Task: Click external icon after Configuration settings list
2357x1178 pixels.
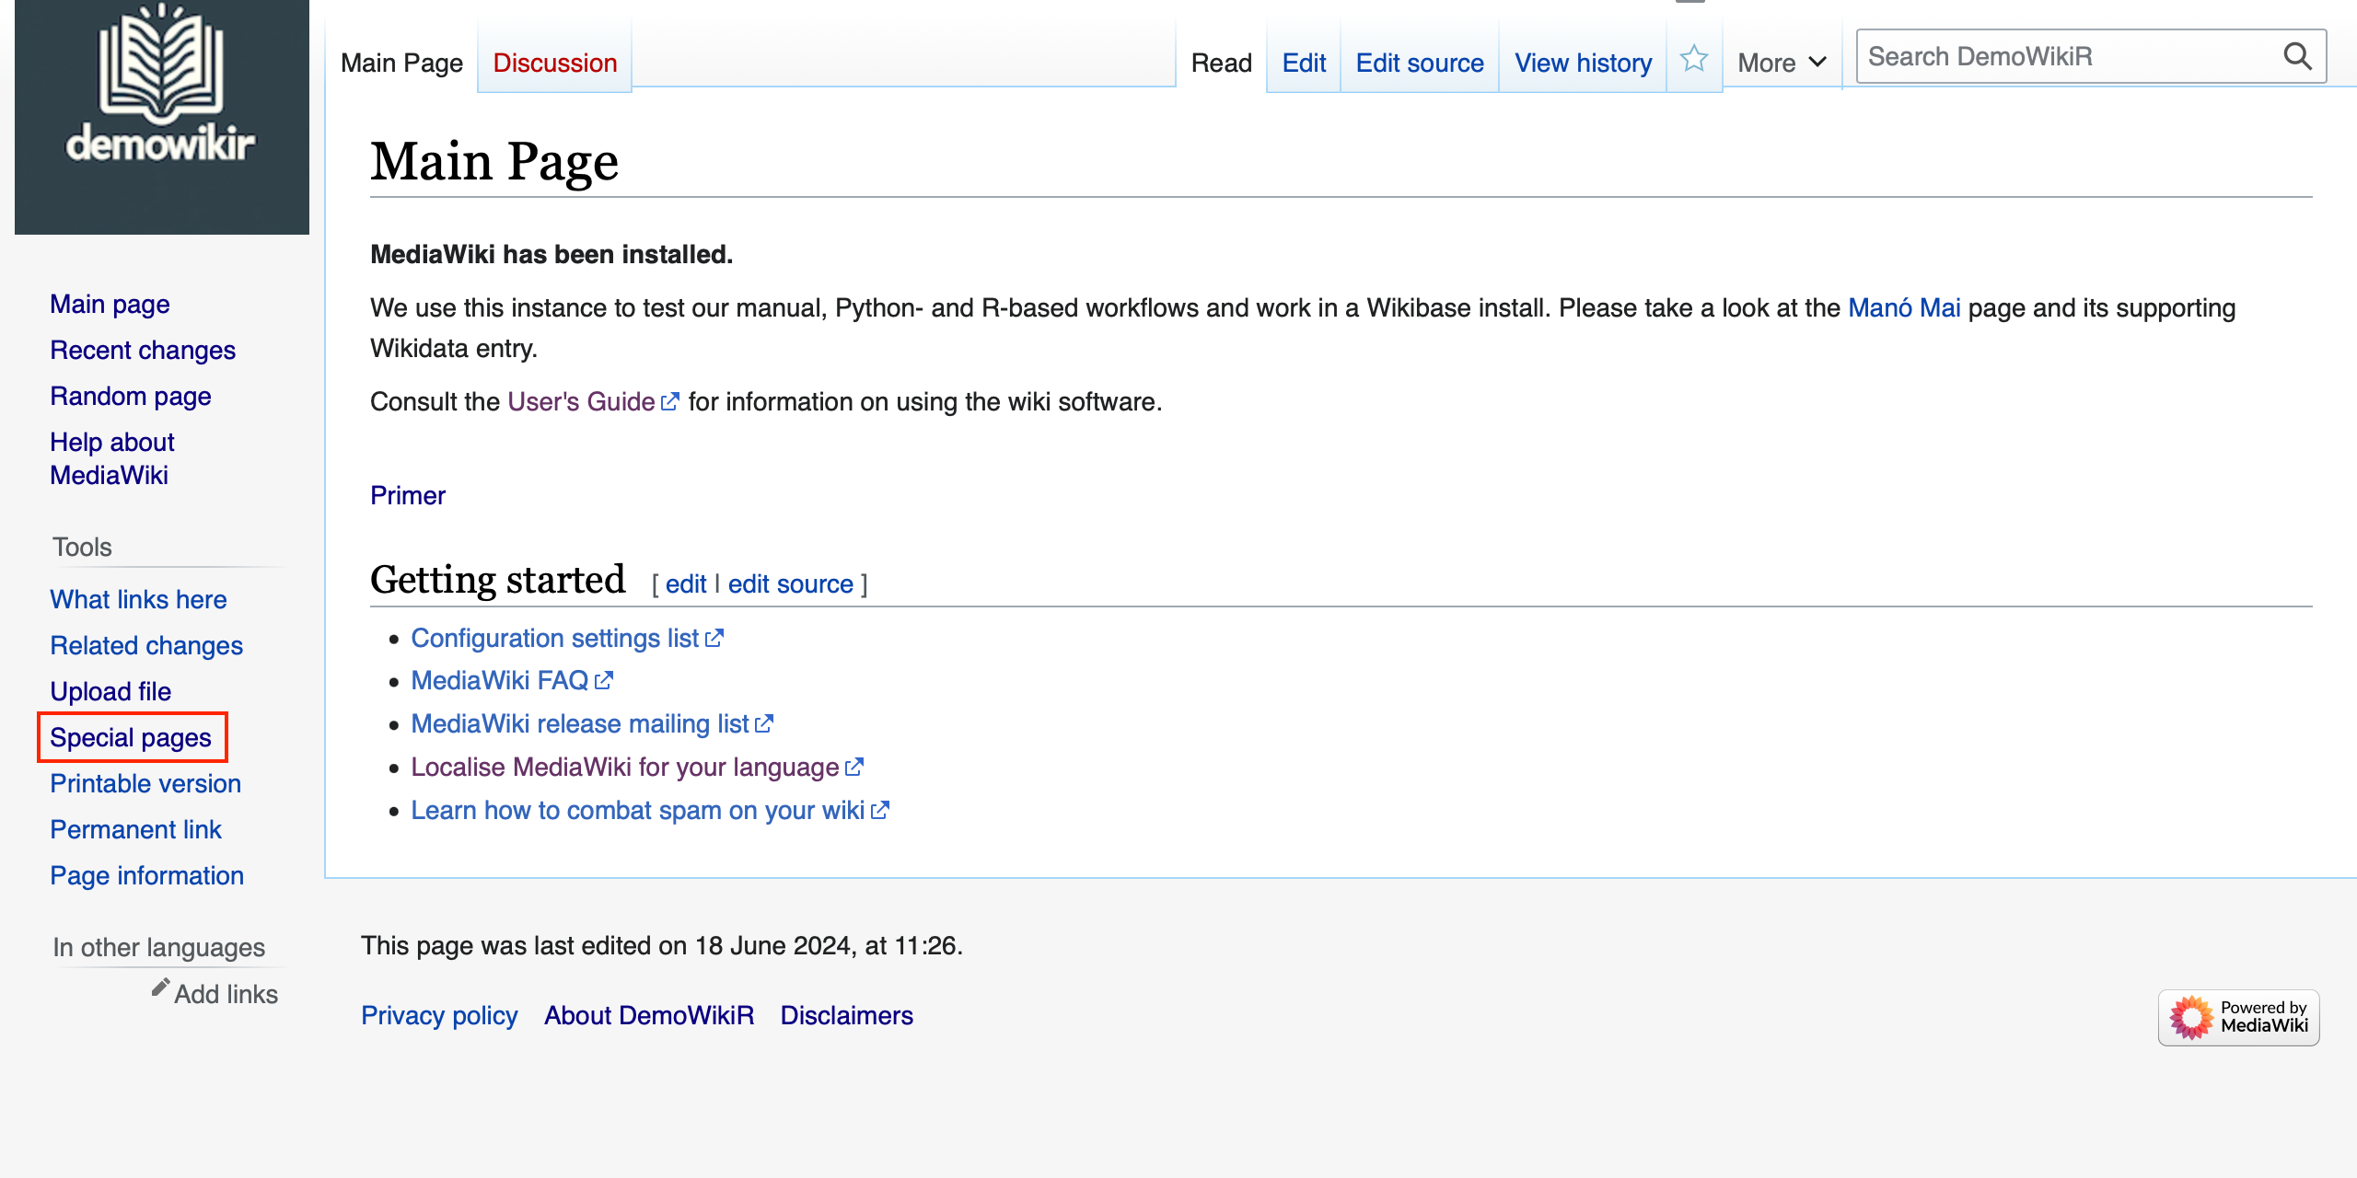Action: pos(714,639)
